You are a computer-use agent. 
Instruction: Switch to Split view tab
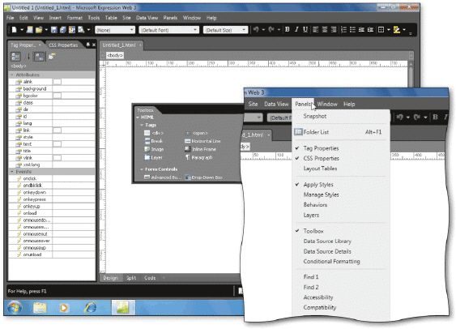[x=131, y=278]
